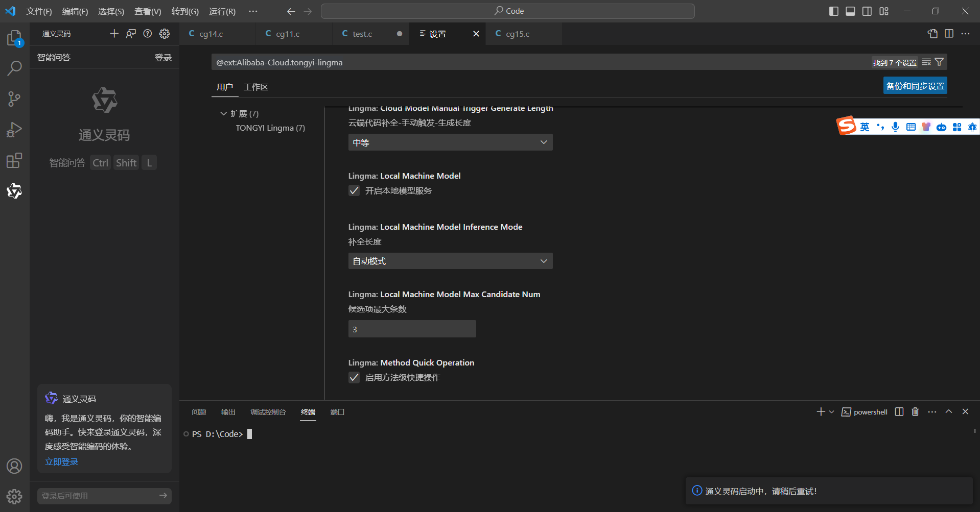This screenshot has width=980, height=512.
Task: Go back with the left arrow
Action: [x=291, y=11]
